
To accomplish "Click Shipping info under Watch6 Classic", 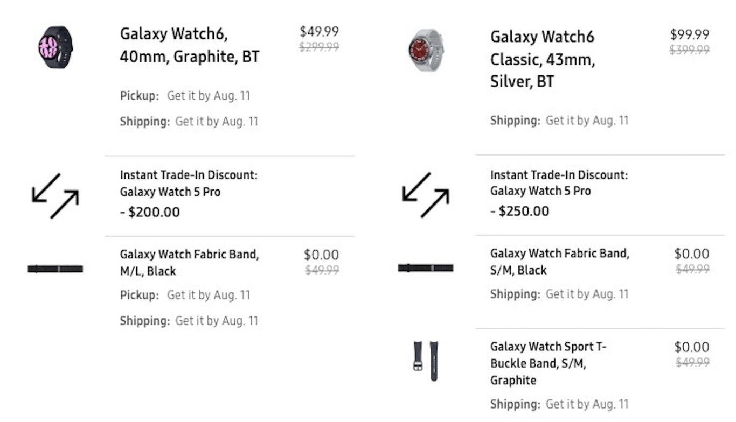I will (x=559, y=121).
